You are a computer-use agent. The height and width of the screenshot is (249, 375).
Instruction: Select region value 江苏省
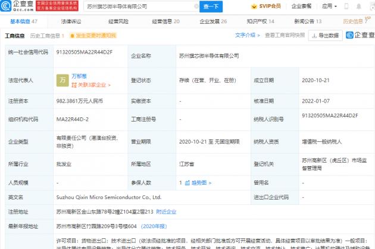186,164
